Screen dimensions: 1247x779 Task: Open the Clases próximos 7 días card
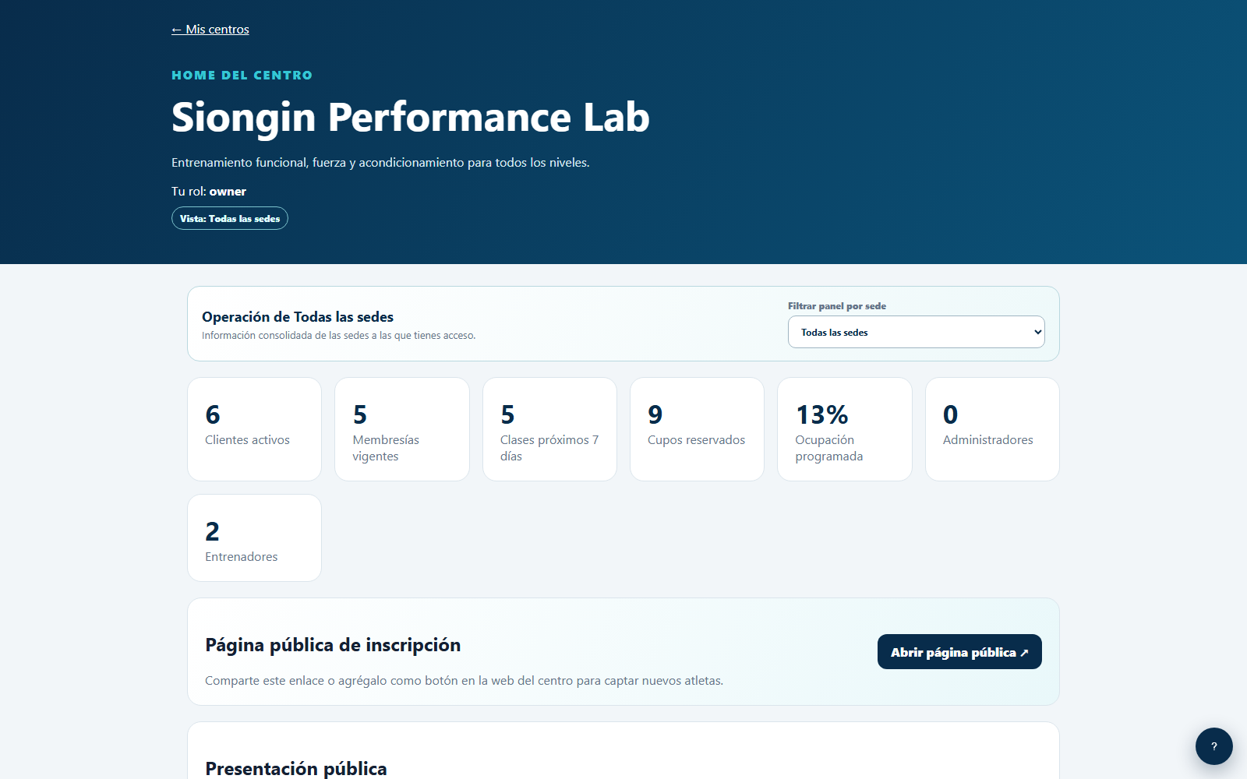[x=549, y=429]
